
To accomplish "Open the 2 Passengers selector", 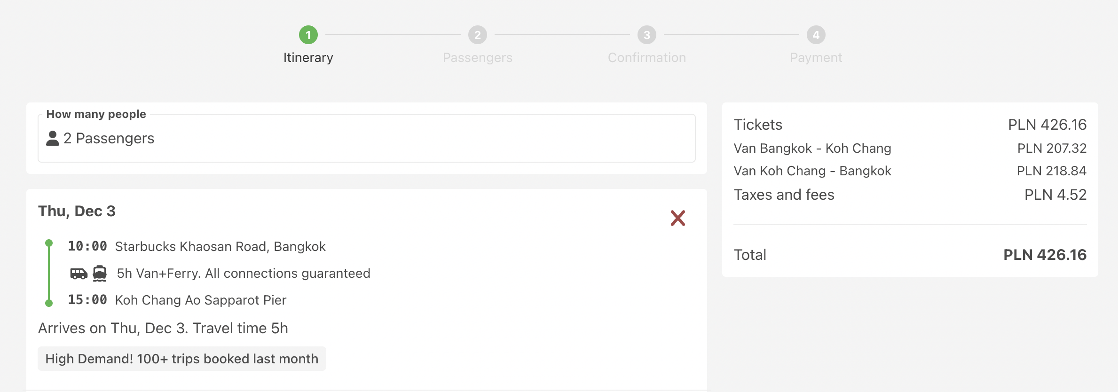I will [x=367, y=138].
